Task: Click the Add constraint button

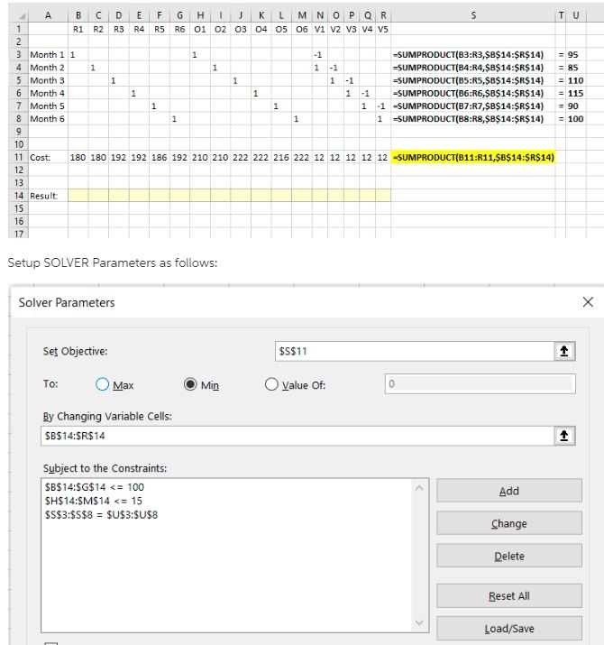Action: tap(509, 491)
